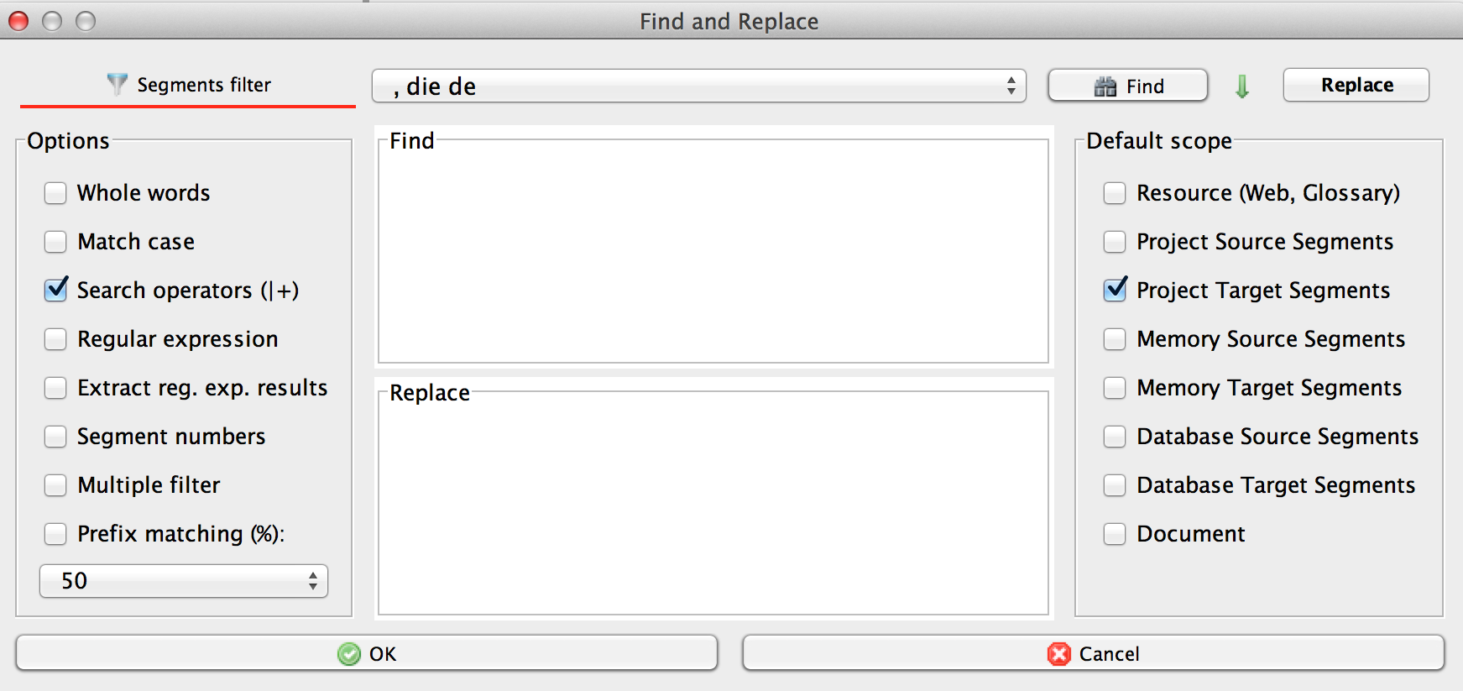Click the red X Cancel icon
The image size is (1463, 691).
pos(1059,654)
